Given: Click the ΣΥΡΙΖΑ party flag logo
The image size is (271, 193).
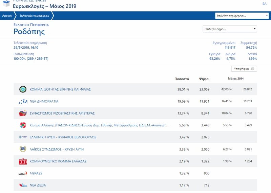Looking at the screenshot, I should (23, 113).
